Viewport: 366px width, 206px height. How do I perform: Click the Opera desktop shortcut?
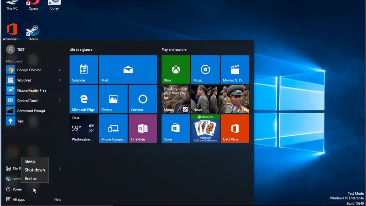click(x=33, y=5)
